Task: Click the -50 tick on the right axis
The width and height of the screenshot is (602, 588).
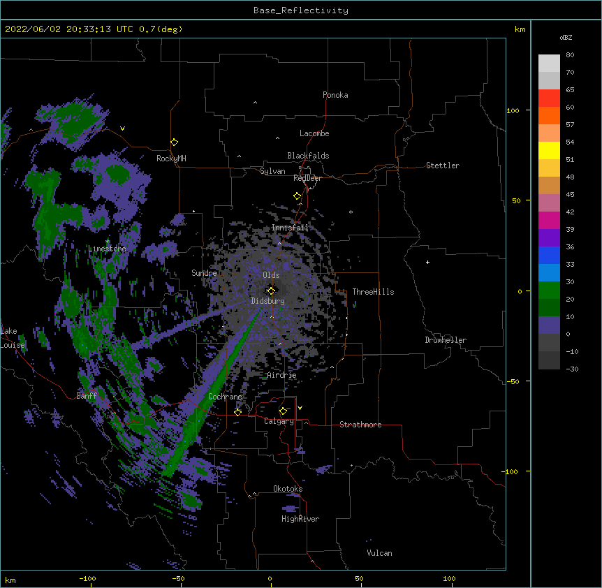Action: tap(513, 381)
